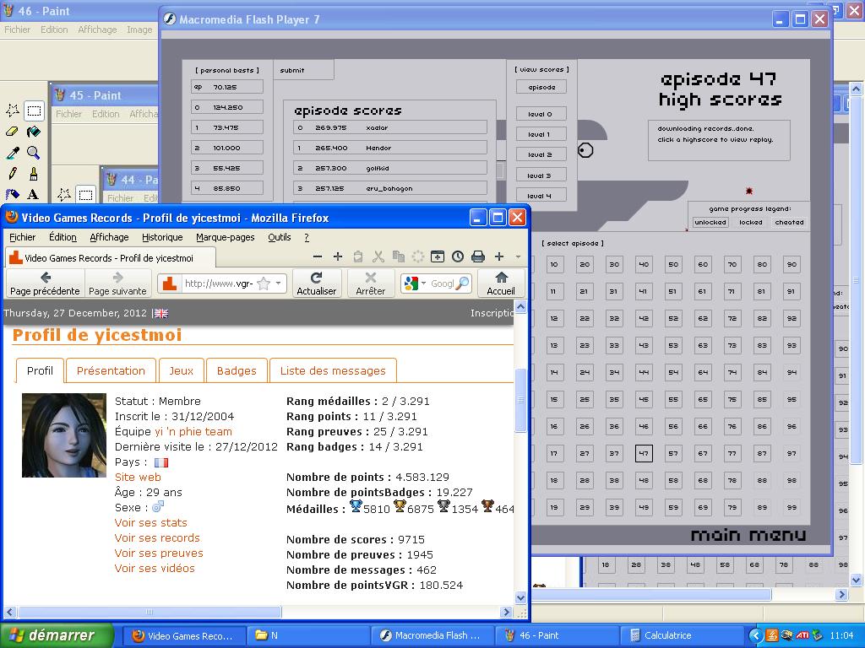Viewport: 865px width, 648px height.
Task: Select the Eraser tool in Paint
Action: pyautogui.click(x=13, y=132)
